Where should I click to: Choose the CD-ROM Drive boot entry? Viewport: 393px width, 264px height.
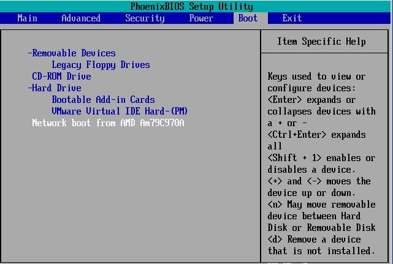[x=61, y=77]
